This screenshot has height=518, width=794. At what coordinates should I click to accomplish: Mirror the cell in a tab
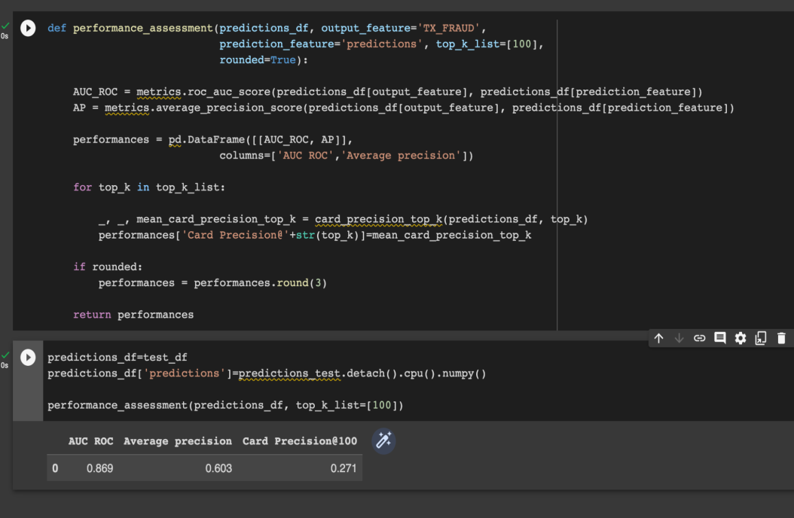tap(761, 339)
